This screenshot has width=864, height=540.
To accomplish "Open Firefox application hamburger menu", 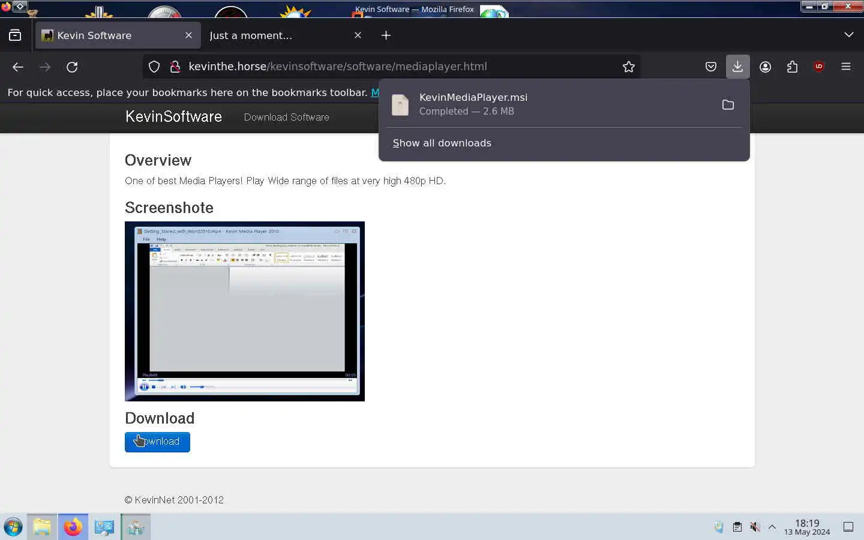I will pyautogui.click(x=846, y=67).
